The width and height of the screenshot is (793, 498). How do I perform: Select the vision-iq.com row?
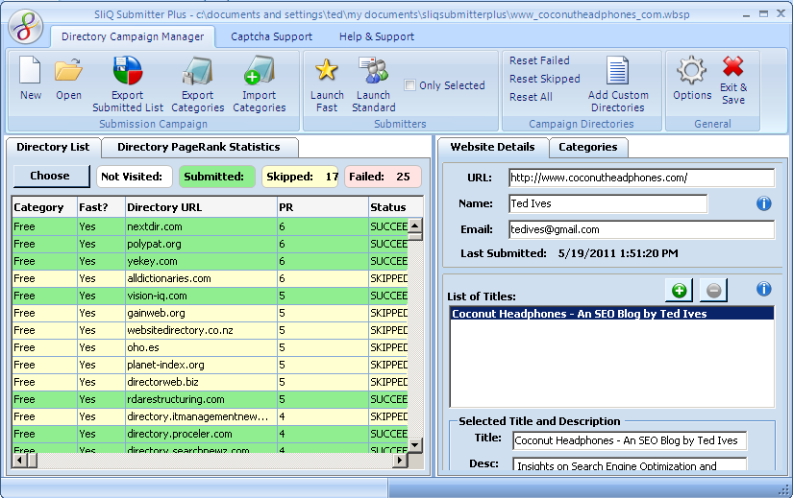[210, 296]
